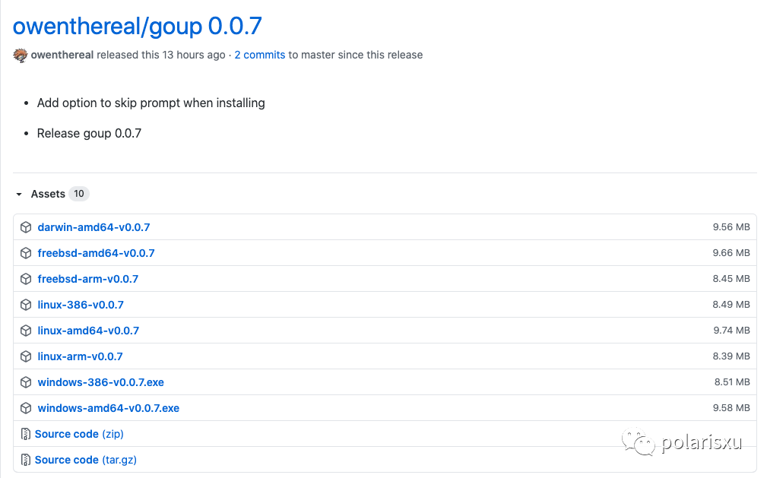The image size is (767, 478).
Task: Click the Assets count badge 10
Action: (79, 194)
